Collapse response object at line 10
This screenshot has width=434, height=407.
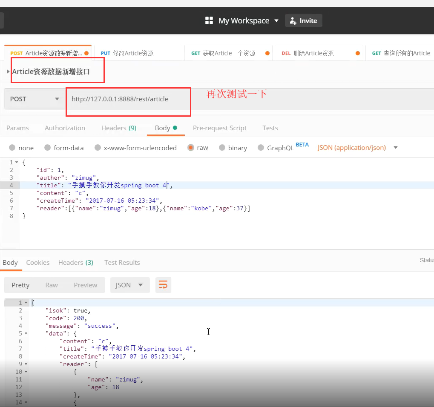pyautogui.click(x=26, y=372)
